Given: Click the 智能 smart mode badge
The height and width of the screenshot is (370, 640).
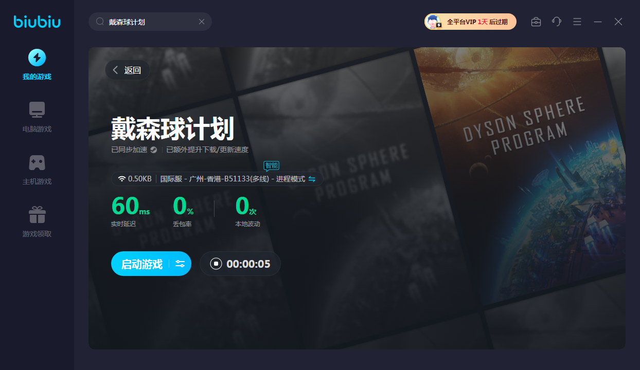Looking at the screenshot, I should point(271,165).
